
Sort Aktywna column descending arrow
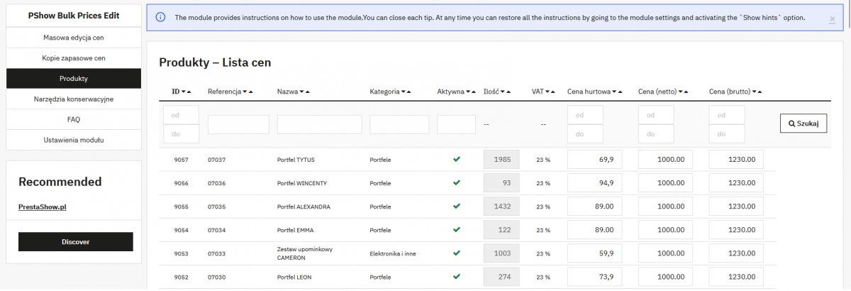point(467,92)
